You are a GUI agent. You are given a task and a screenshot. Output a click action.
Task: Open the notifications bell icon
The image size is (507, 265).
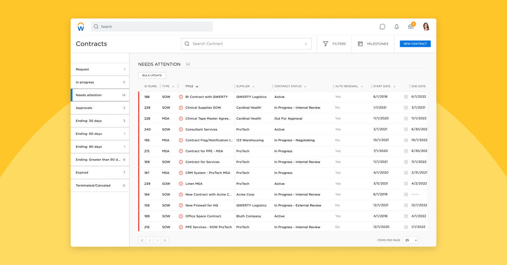tap(396, 26)
